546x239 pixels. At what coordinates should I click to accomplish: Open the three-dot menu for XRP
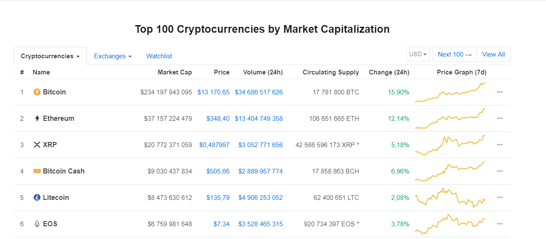[500, 145]
